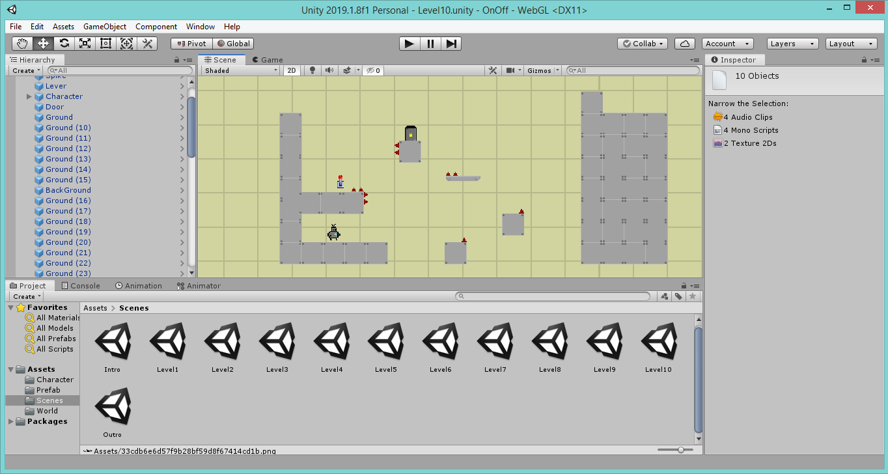Open the Shaded draw mode dropdown
Viewport: 888px width, 474px height.
click(241, 70)
